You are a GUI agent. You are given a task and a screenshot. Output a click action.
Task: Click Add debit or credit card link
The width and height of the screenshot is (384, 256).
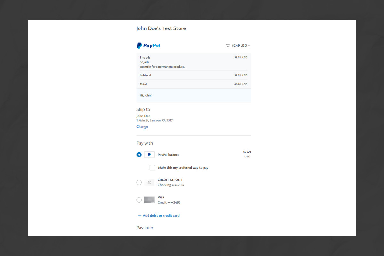click(161, 216)
